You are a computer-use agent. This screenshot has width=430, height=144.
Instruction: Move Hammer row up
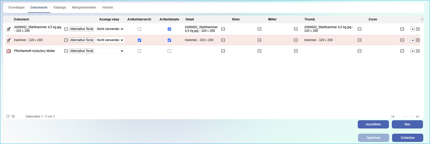pyautogui.click(x=413, y=40)
